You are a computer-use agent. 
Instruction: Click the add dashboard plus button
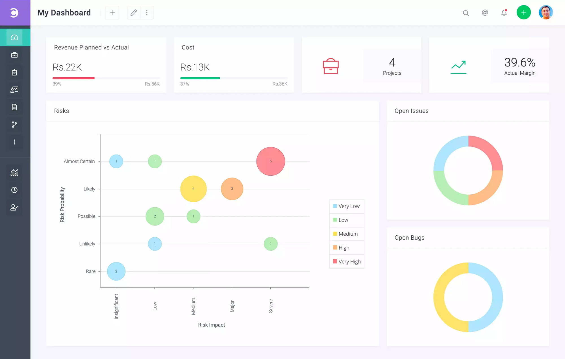[112, 13]
